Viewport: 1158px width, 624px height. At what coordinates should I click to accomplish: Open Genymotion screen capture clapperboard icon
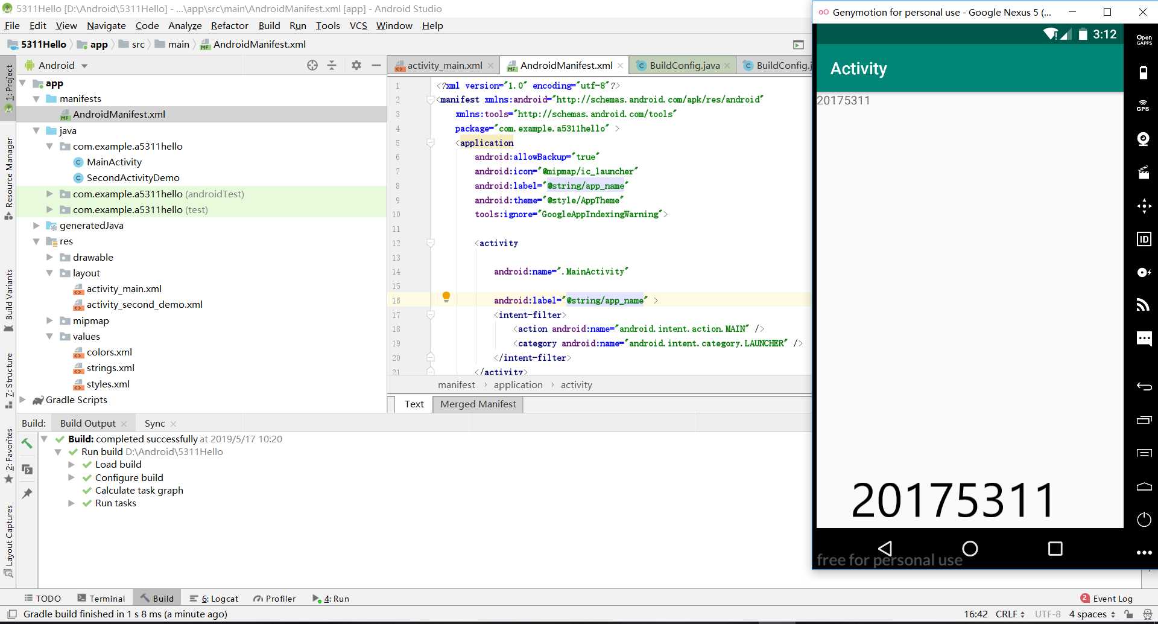pos(1143,173)
